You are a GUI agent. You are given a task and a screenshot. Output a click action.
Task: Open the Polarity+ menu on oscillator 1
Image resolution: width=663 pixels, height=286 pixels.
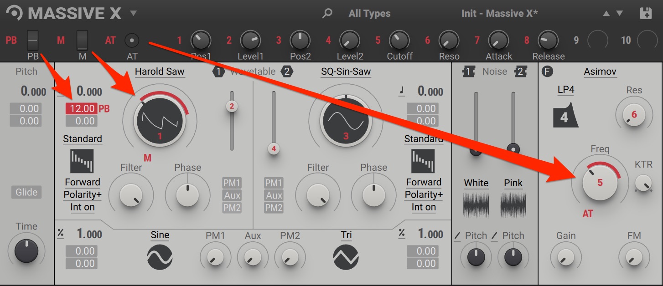83,194
